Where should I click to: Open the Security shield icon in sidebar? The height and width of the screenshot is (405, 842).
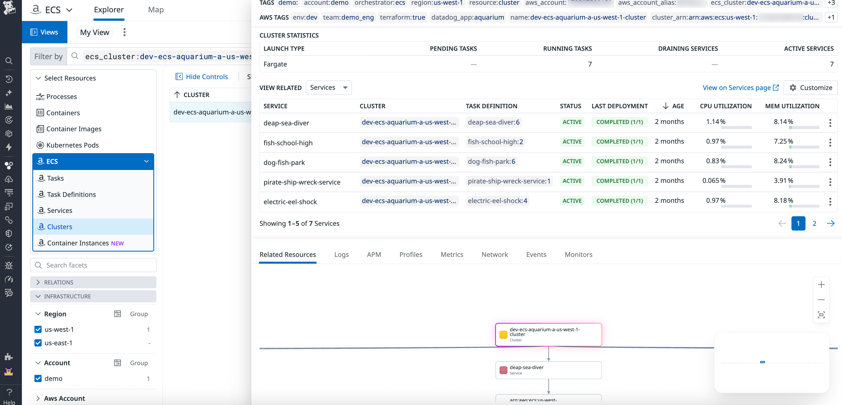click(x=9, y=233)
